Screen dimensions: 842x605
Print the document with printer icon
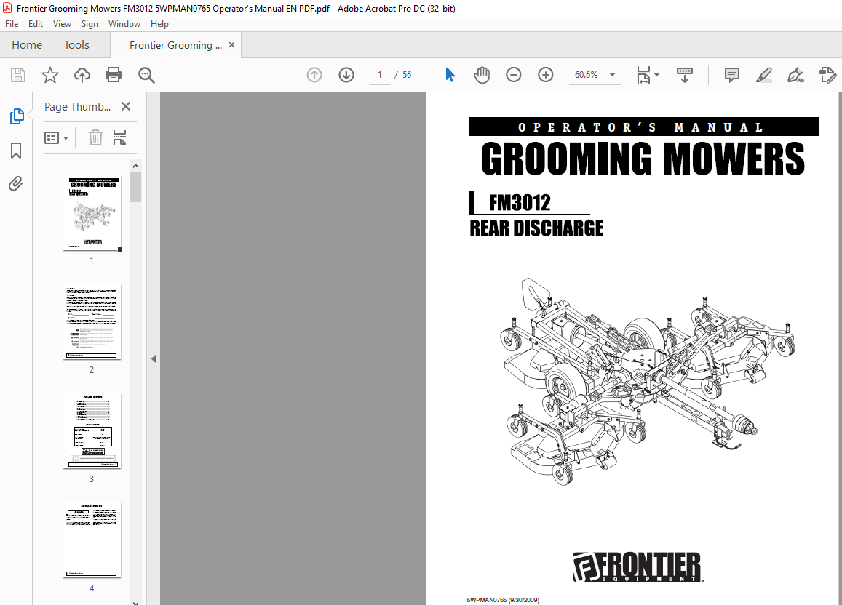[x=114, y=75]
